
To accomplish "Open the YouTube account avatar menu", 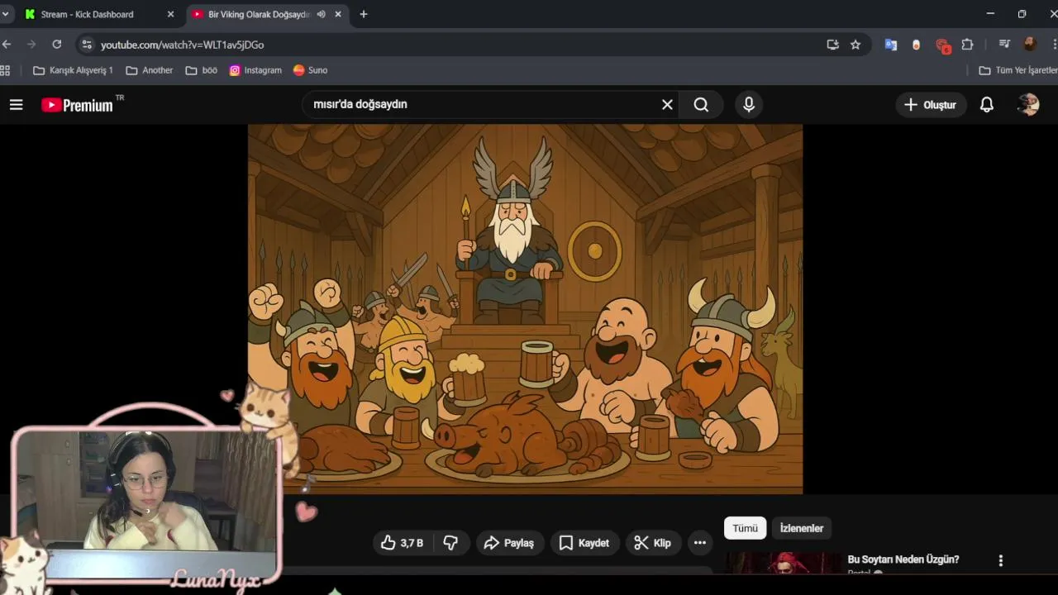I will point(1028,105).
